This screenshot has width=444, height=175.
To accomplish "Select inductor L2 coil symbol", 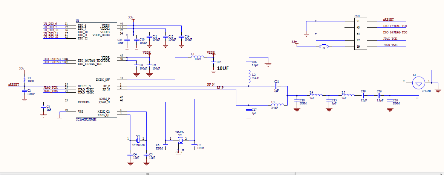I will (249, 77).
